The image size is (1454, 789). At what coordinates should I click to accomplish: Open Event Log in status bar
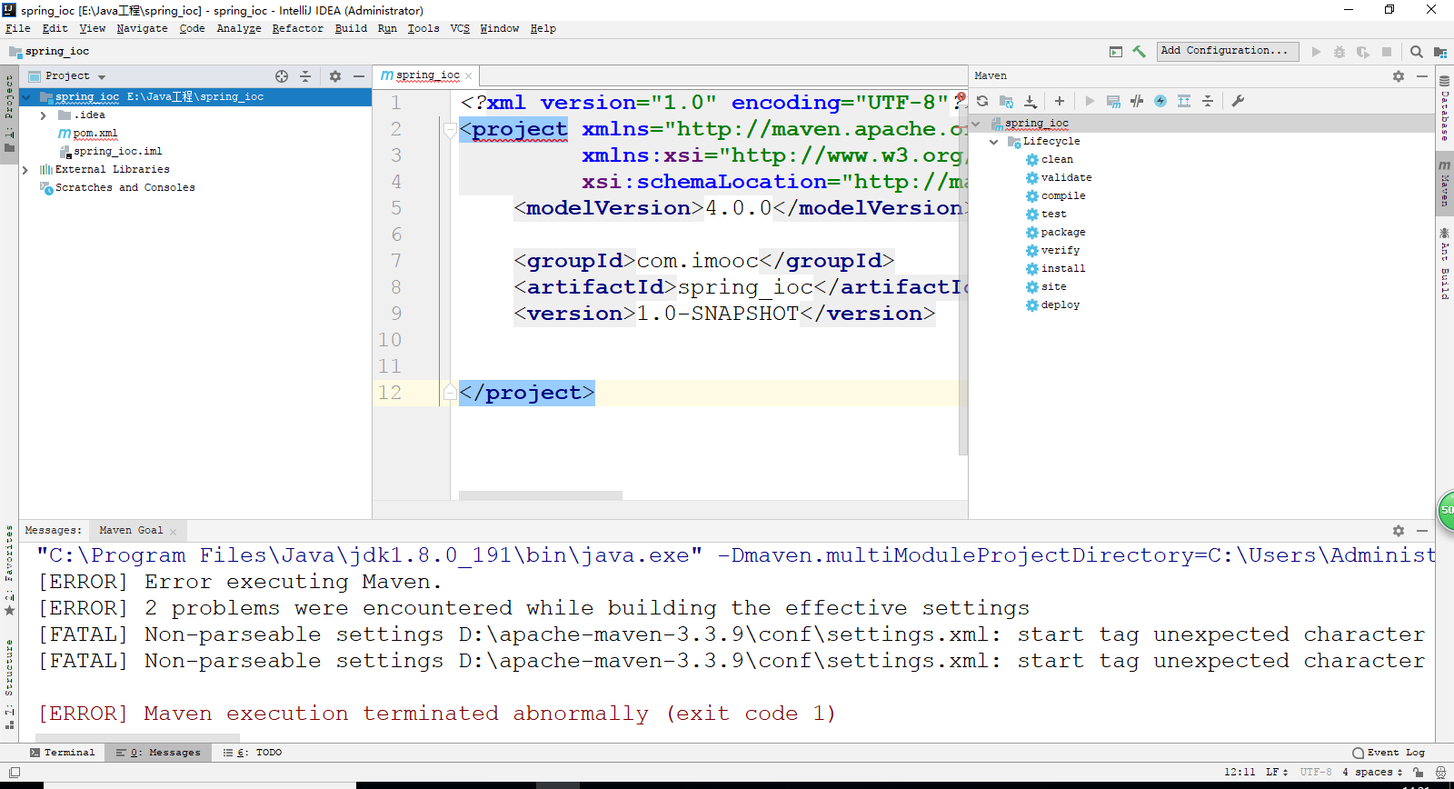(1389, 753)
